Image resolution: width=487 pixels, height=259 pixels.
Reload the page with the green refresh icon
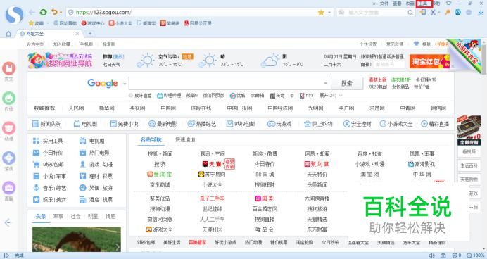click(43, 13)
